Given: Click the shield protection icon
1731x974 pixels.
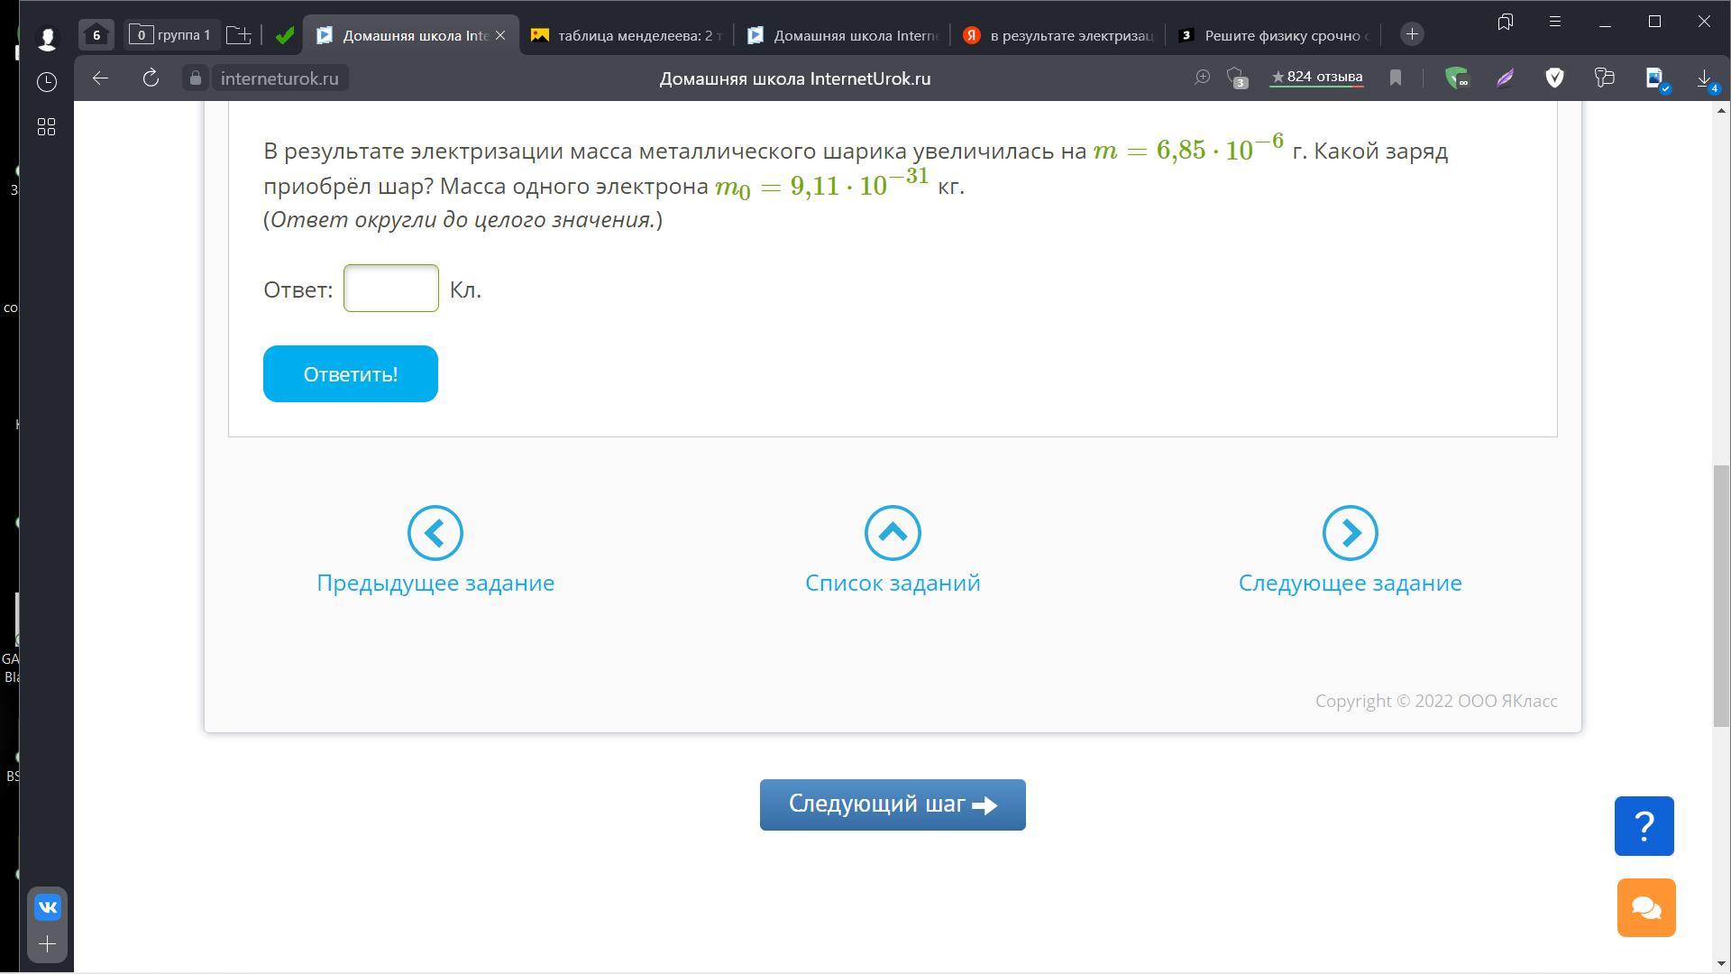Looking at the screenshot, I should (x=1554, y=78).
